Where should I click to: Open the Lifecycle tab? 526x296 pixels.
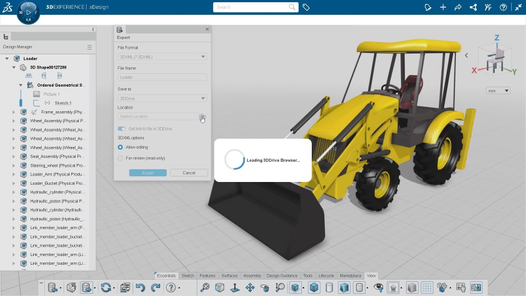326,276
